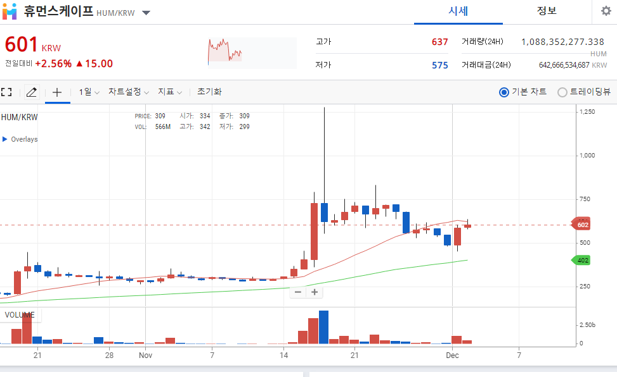This screenshot has height=377, width=617.
Task: Zoom in chart with plus button
Action: tap(315, 292)
